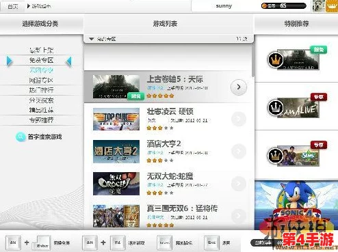Screen dimensions: 338x252
Task: Click the Esc key icon
Action: point(211,243)
